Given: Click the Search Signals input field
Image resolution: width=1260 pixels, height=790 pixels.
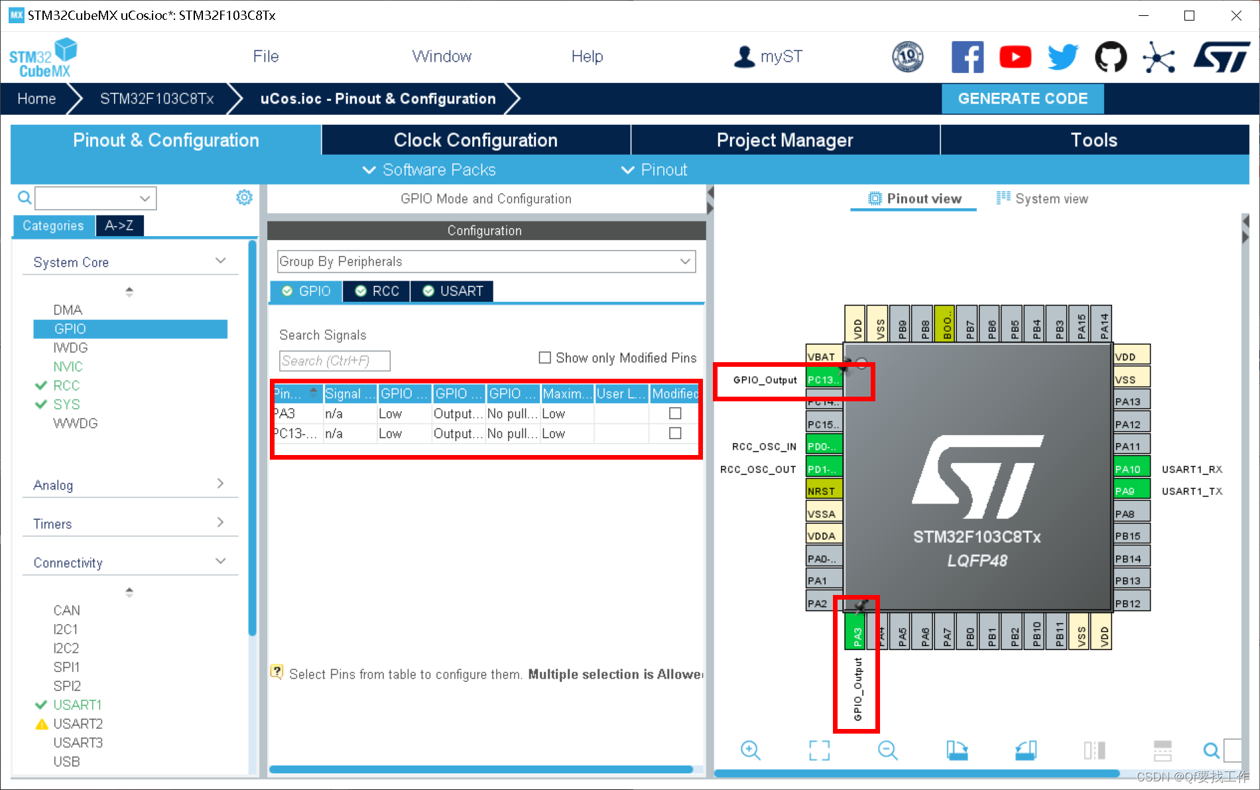Looking at the screenshot, I should pyautogui.click(x=334, y=361).
